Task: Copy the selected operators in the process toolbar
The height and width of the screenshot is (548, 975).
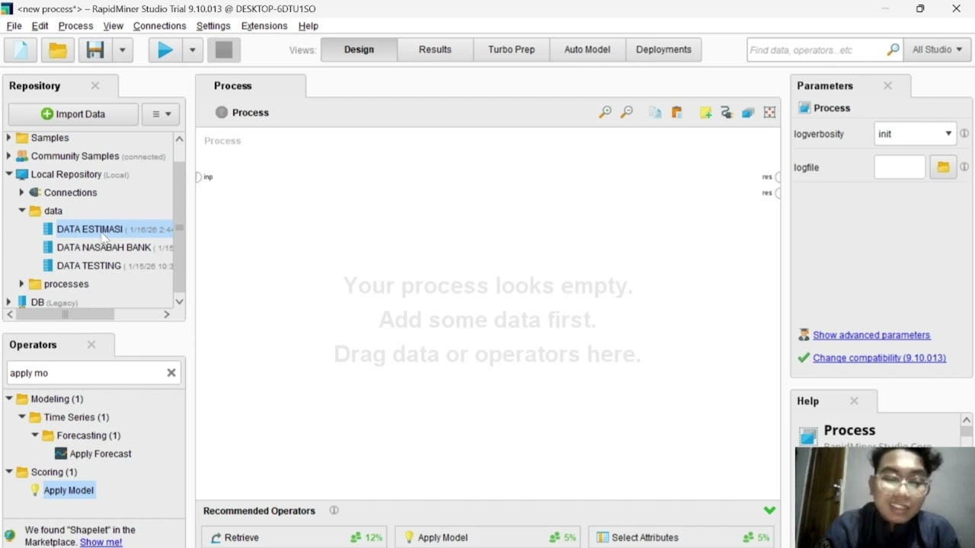Action: pyautogui.click(x=655, y=113)
